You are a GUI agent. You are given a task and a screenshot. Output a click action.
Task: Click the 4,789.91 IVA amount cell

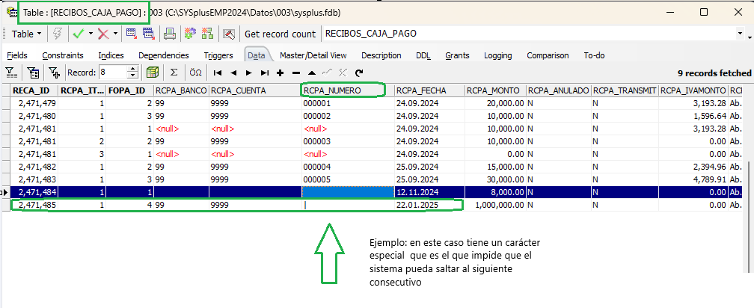coord(694,179)
